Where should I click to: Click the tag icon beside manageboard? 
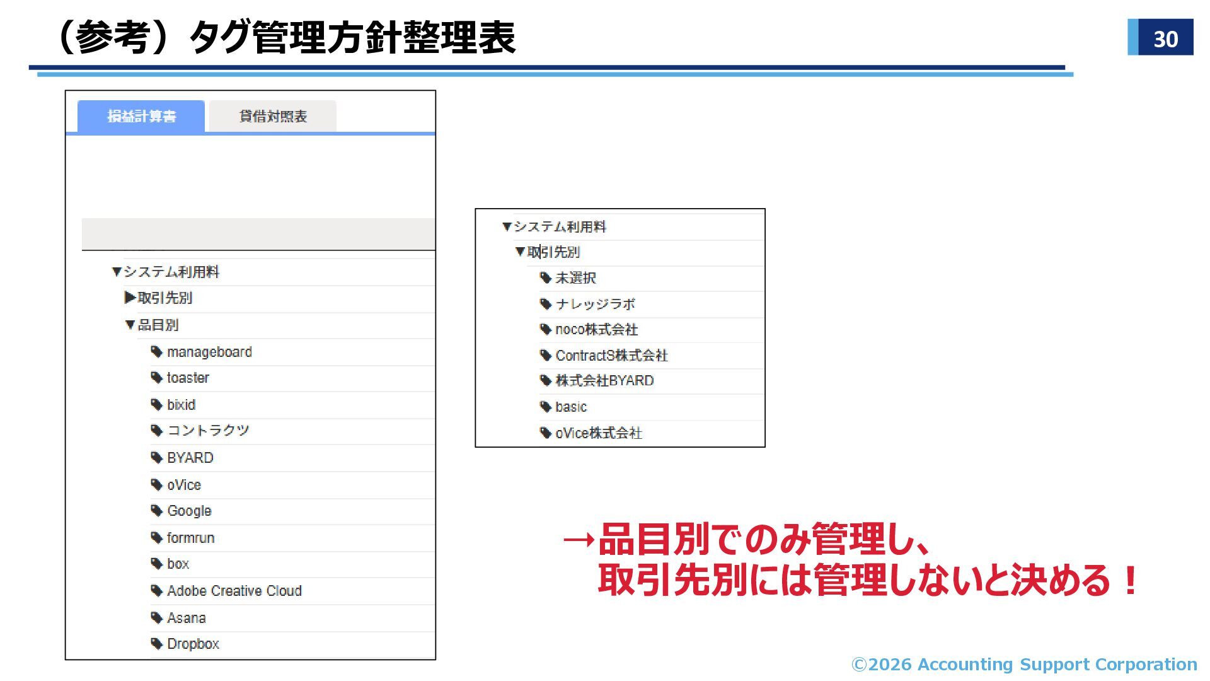157,352
